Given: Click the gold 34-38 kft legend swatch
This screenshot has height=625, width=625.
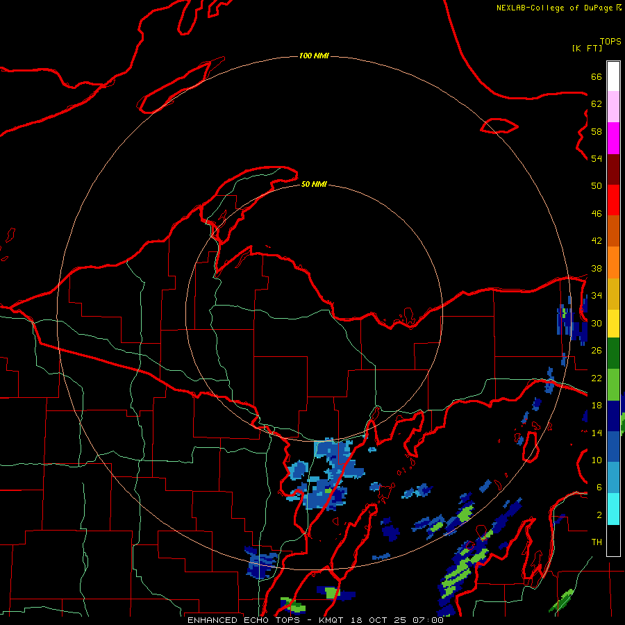Looking at the screenshot, I should [x=613, y=293].
